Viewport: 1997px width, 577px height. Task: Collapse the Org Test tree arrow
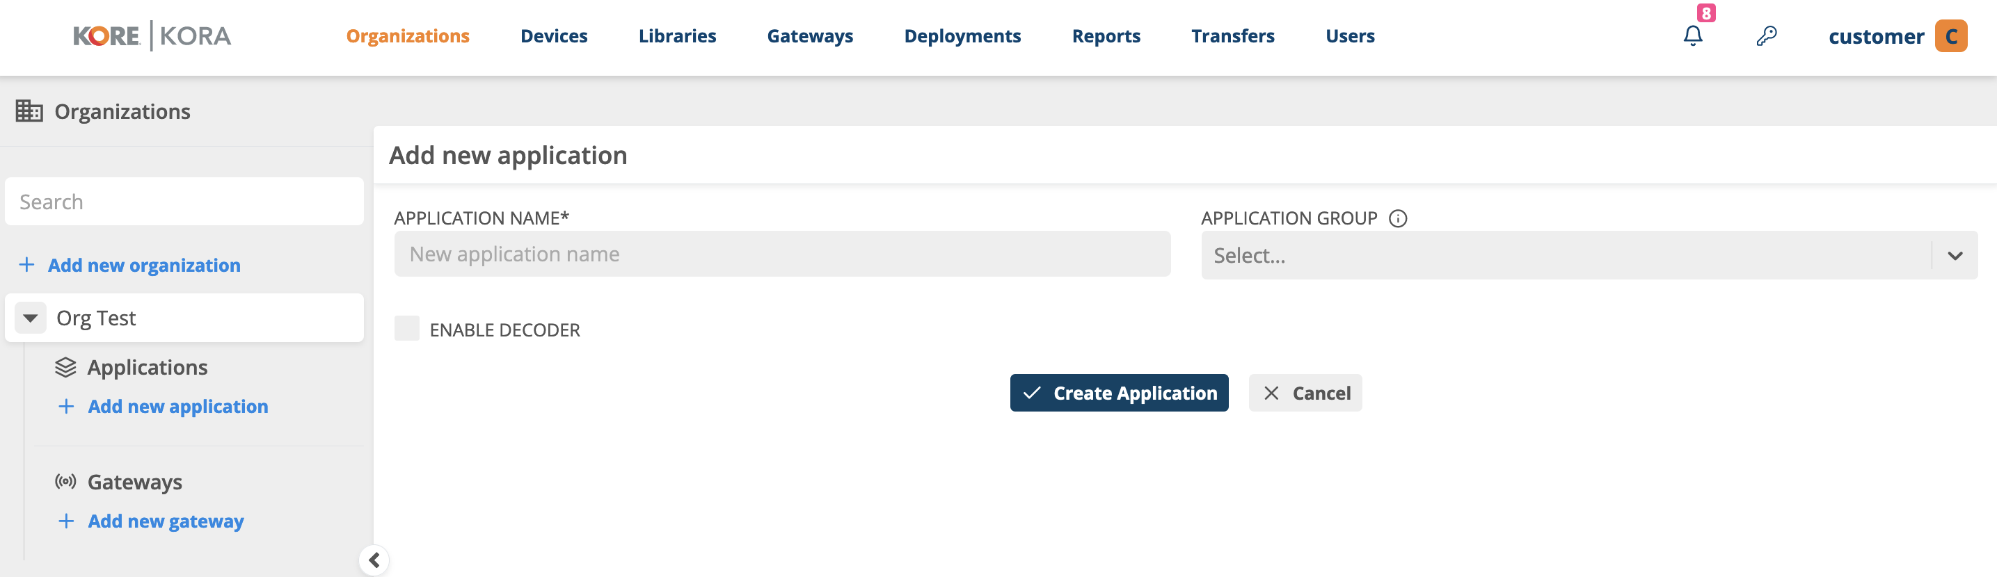[30, 318]
